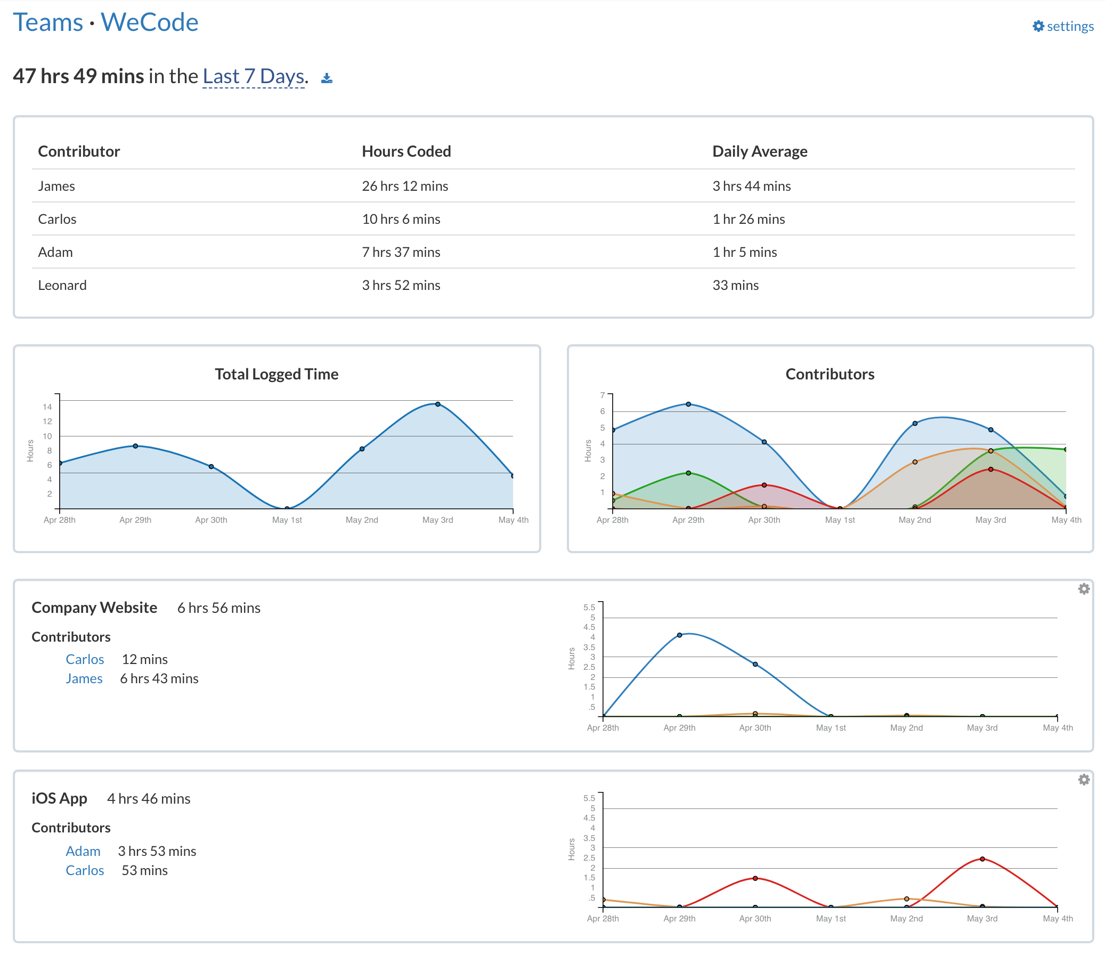Click blue Apr 29th point in Contributors chart
The image size is (1106, 955).
(x=688, y=404)
